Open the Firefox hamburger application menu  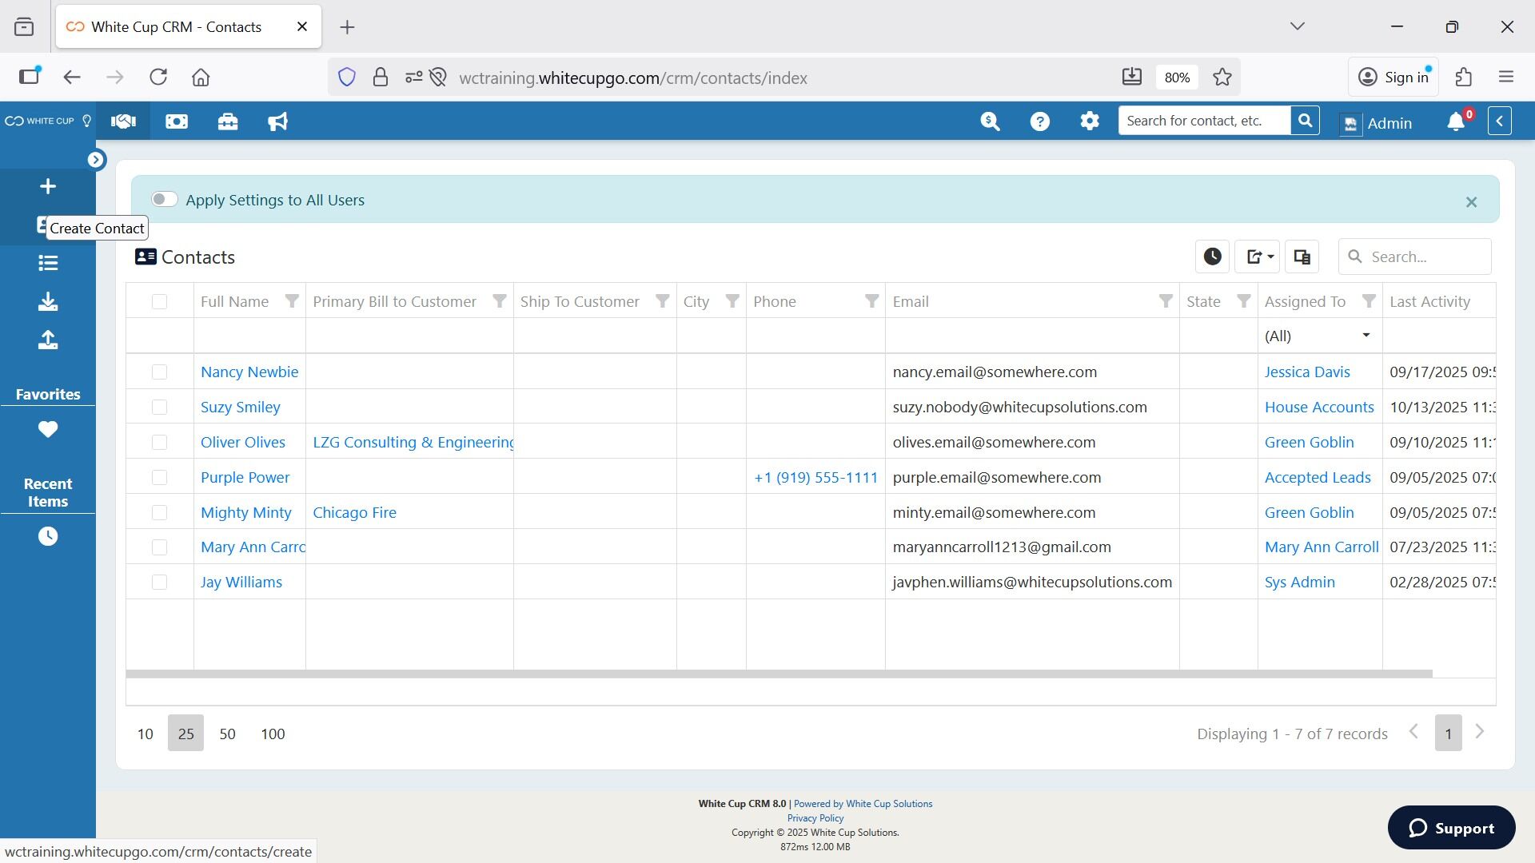tap(1506, 78)
